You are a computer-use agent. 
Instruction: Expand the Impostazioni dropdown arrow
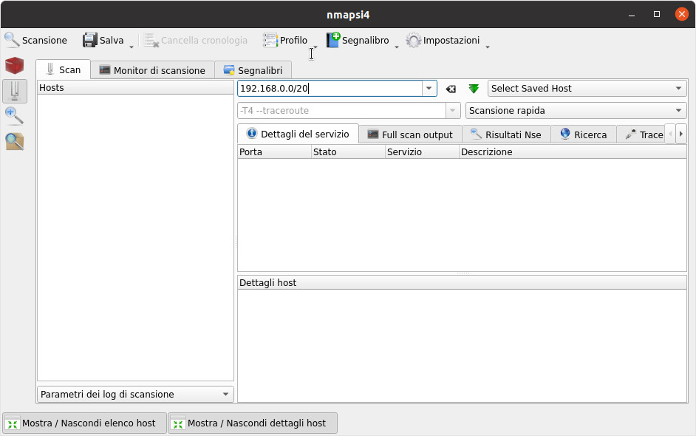click(x=488, y=46)
